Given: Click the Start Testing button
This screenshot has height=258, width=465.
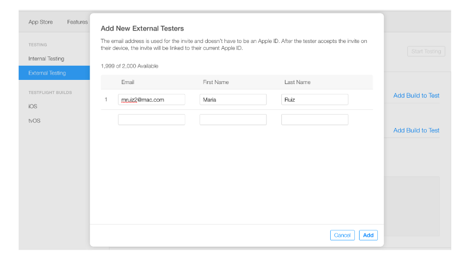Looking at the screenshot, I should [x=426, y=51].
